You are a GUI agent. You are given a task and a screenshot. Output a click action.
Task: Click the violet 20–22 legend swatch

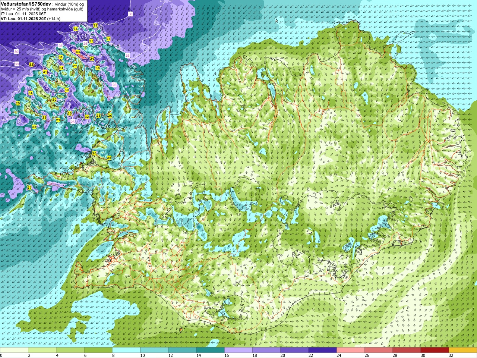(294, 350)
